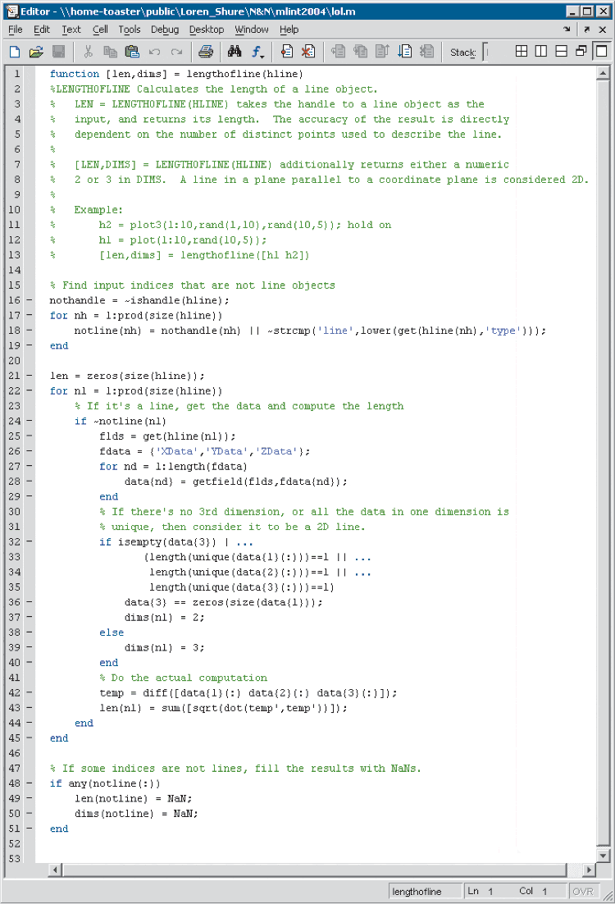Clear all breakpoints icon

(308, 52)
